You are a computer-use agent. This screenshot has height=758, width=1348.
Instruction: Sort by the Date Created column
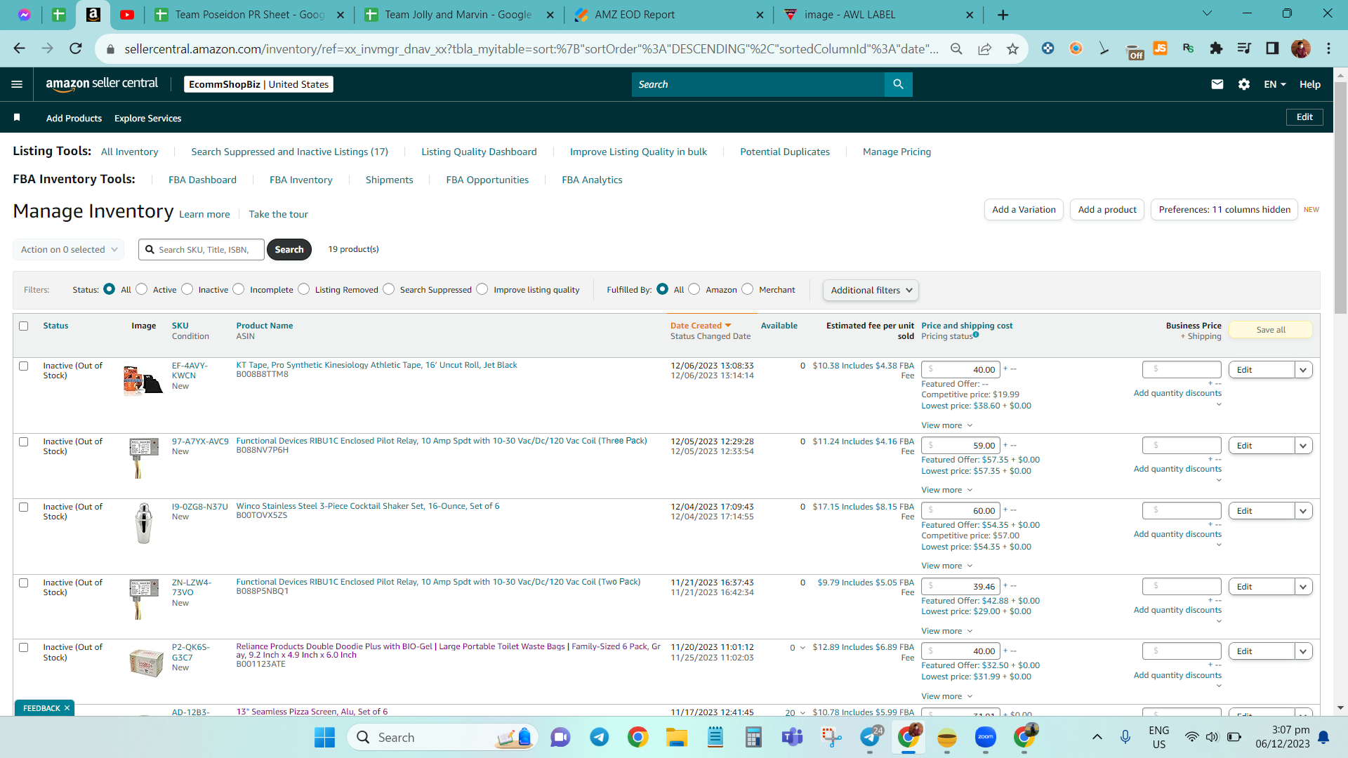tap(701, 326)
